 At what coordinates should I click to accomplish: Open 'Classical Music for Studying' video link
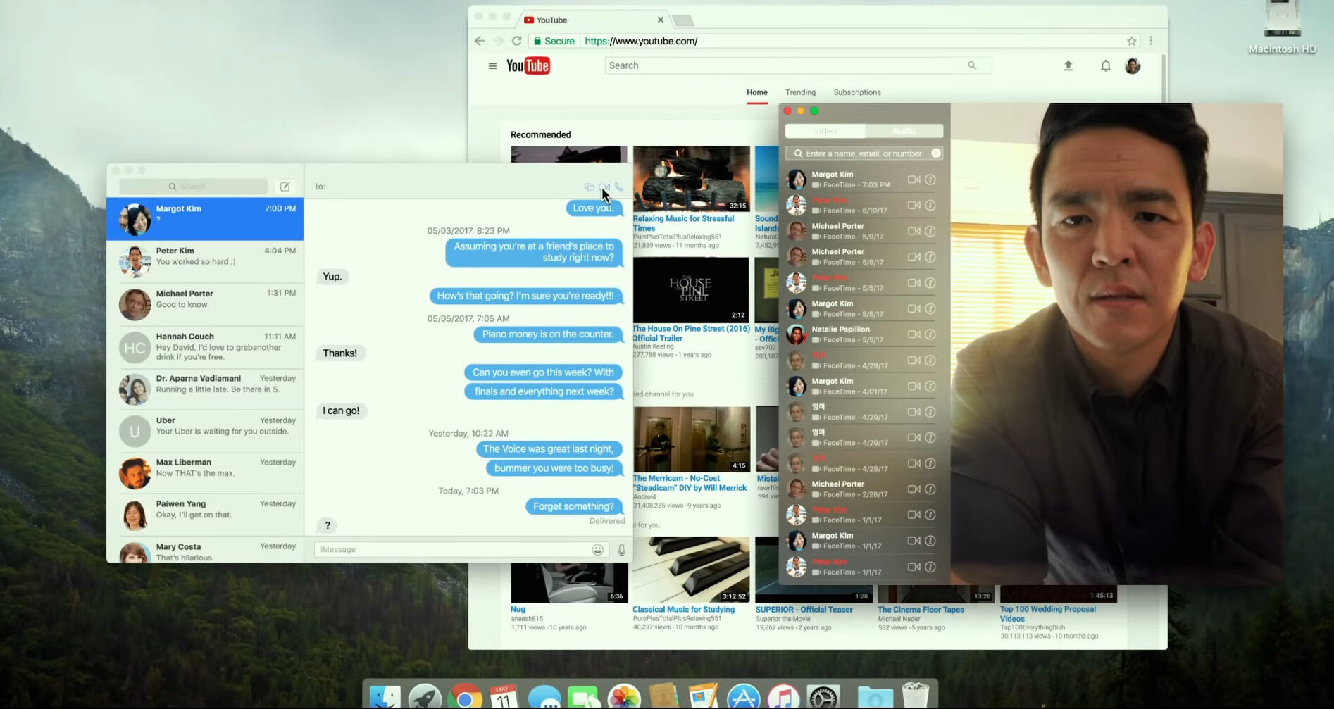point(683,610)
